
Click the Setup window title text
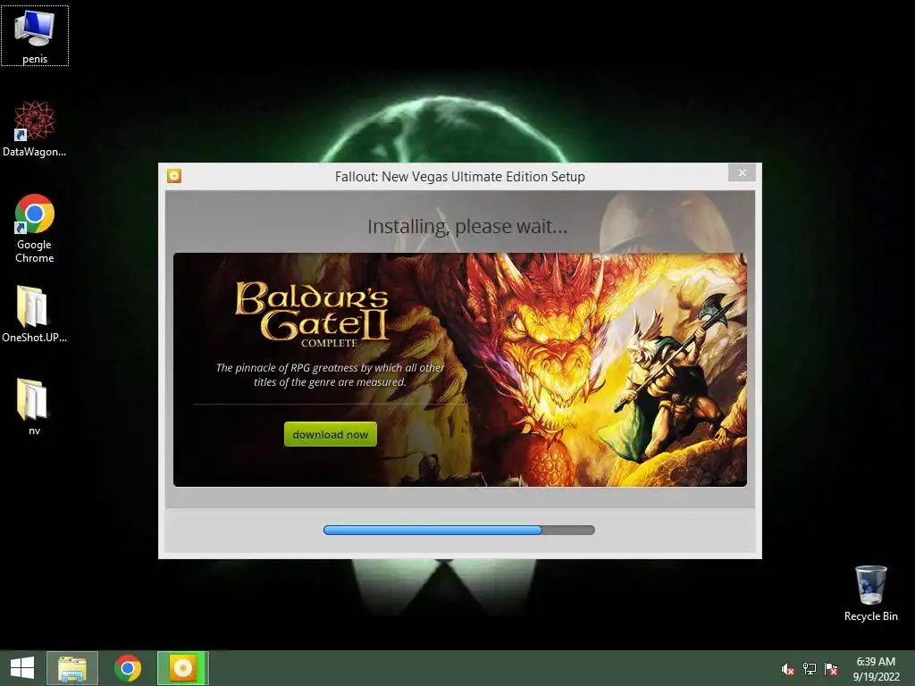coord(460,176)
